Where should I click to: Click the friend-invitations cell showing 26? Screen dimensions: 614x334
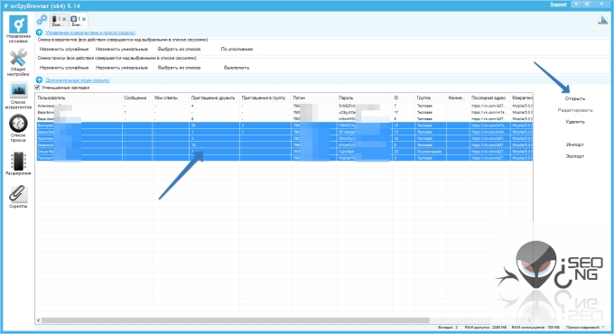pos(214,125)
